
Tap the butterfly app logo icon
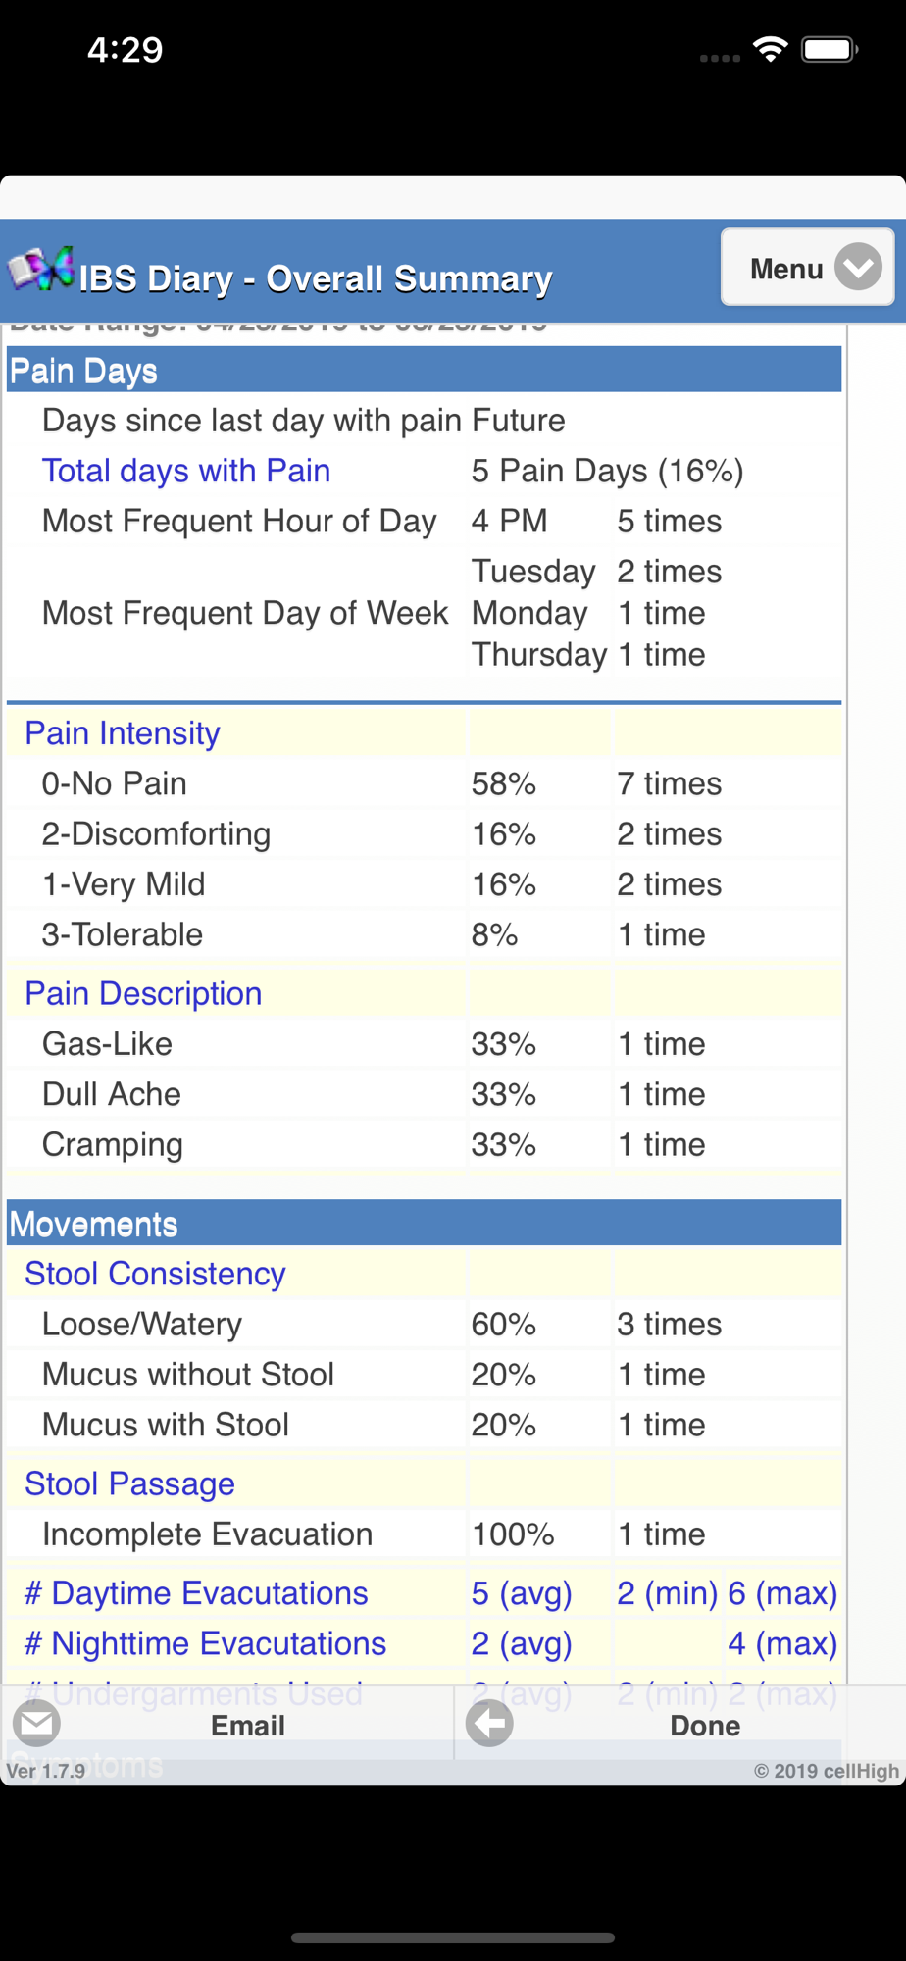click(41, 269)
